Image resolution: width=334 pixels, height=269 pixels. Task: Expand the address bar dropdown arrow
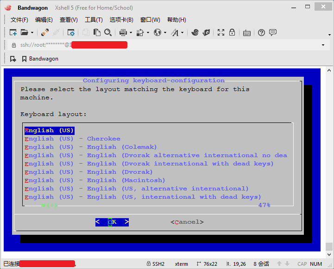(x=323, y=45)
